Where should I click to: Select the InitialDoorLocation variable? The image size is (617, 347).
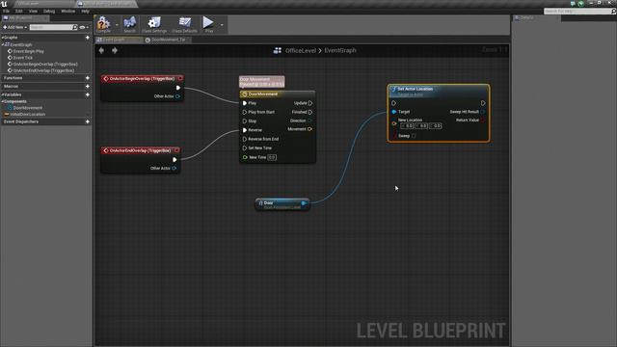28,114
